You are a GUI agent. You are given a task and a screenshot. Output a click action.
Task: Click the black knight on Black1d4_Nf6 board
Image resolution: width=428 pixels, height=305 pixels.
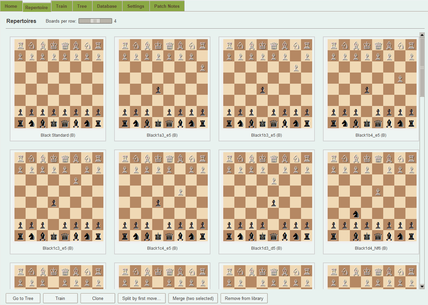click(356, 214)
